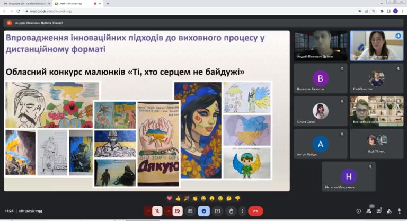Open the chat messages panel
This screenshot has width=407, height=221.
pos(379,211)
